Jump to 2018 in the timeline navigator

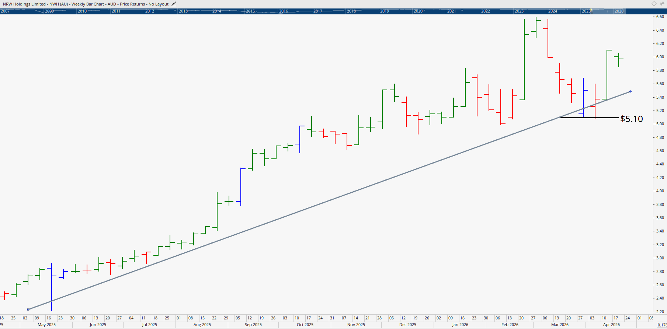tap(351, 11)
